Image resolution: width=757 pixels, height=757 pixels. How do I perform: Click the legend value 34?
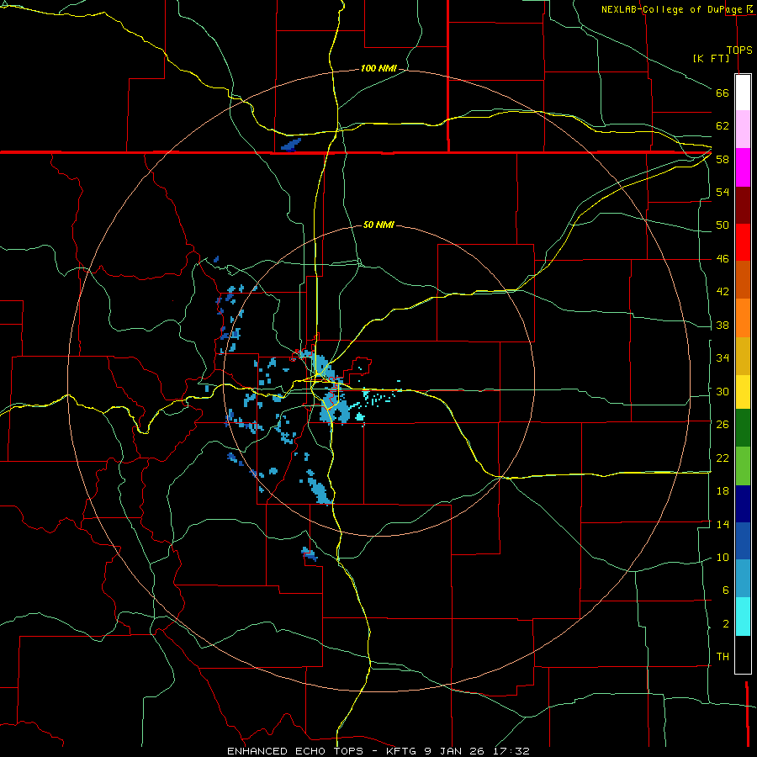point(723,358)
